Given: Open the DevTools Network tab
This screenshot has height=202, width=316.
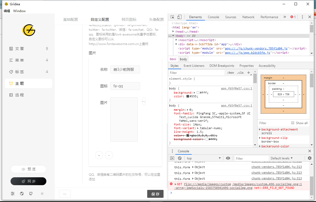Looking at the screenshot, I should coord(248,17).
